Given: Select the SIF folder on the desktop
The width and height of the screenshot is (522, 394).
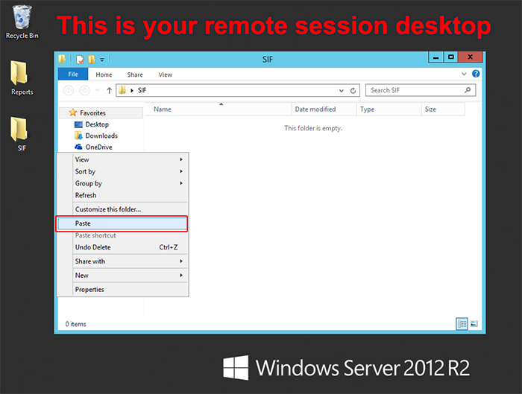Looking at the screenshot, I should coord(22,130).
